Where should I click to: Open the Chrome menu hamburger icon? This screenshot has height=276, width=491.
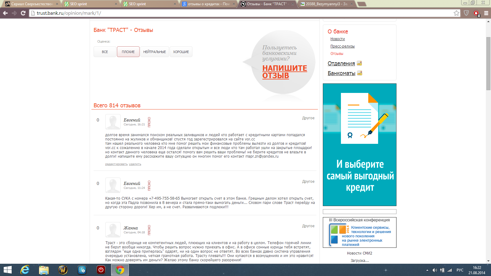486,13
